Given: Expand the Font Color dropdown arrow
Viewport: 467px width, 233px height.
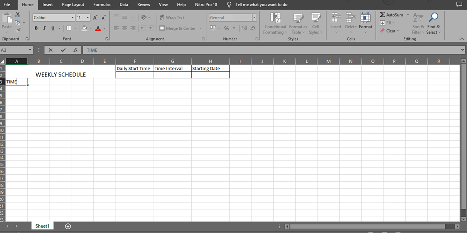Looking at the screenshot, I should (x=104, y=28).
